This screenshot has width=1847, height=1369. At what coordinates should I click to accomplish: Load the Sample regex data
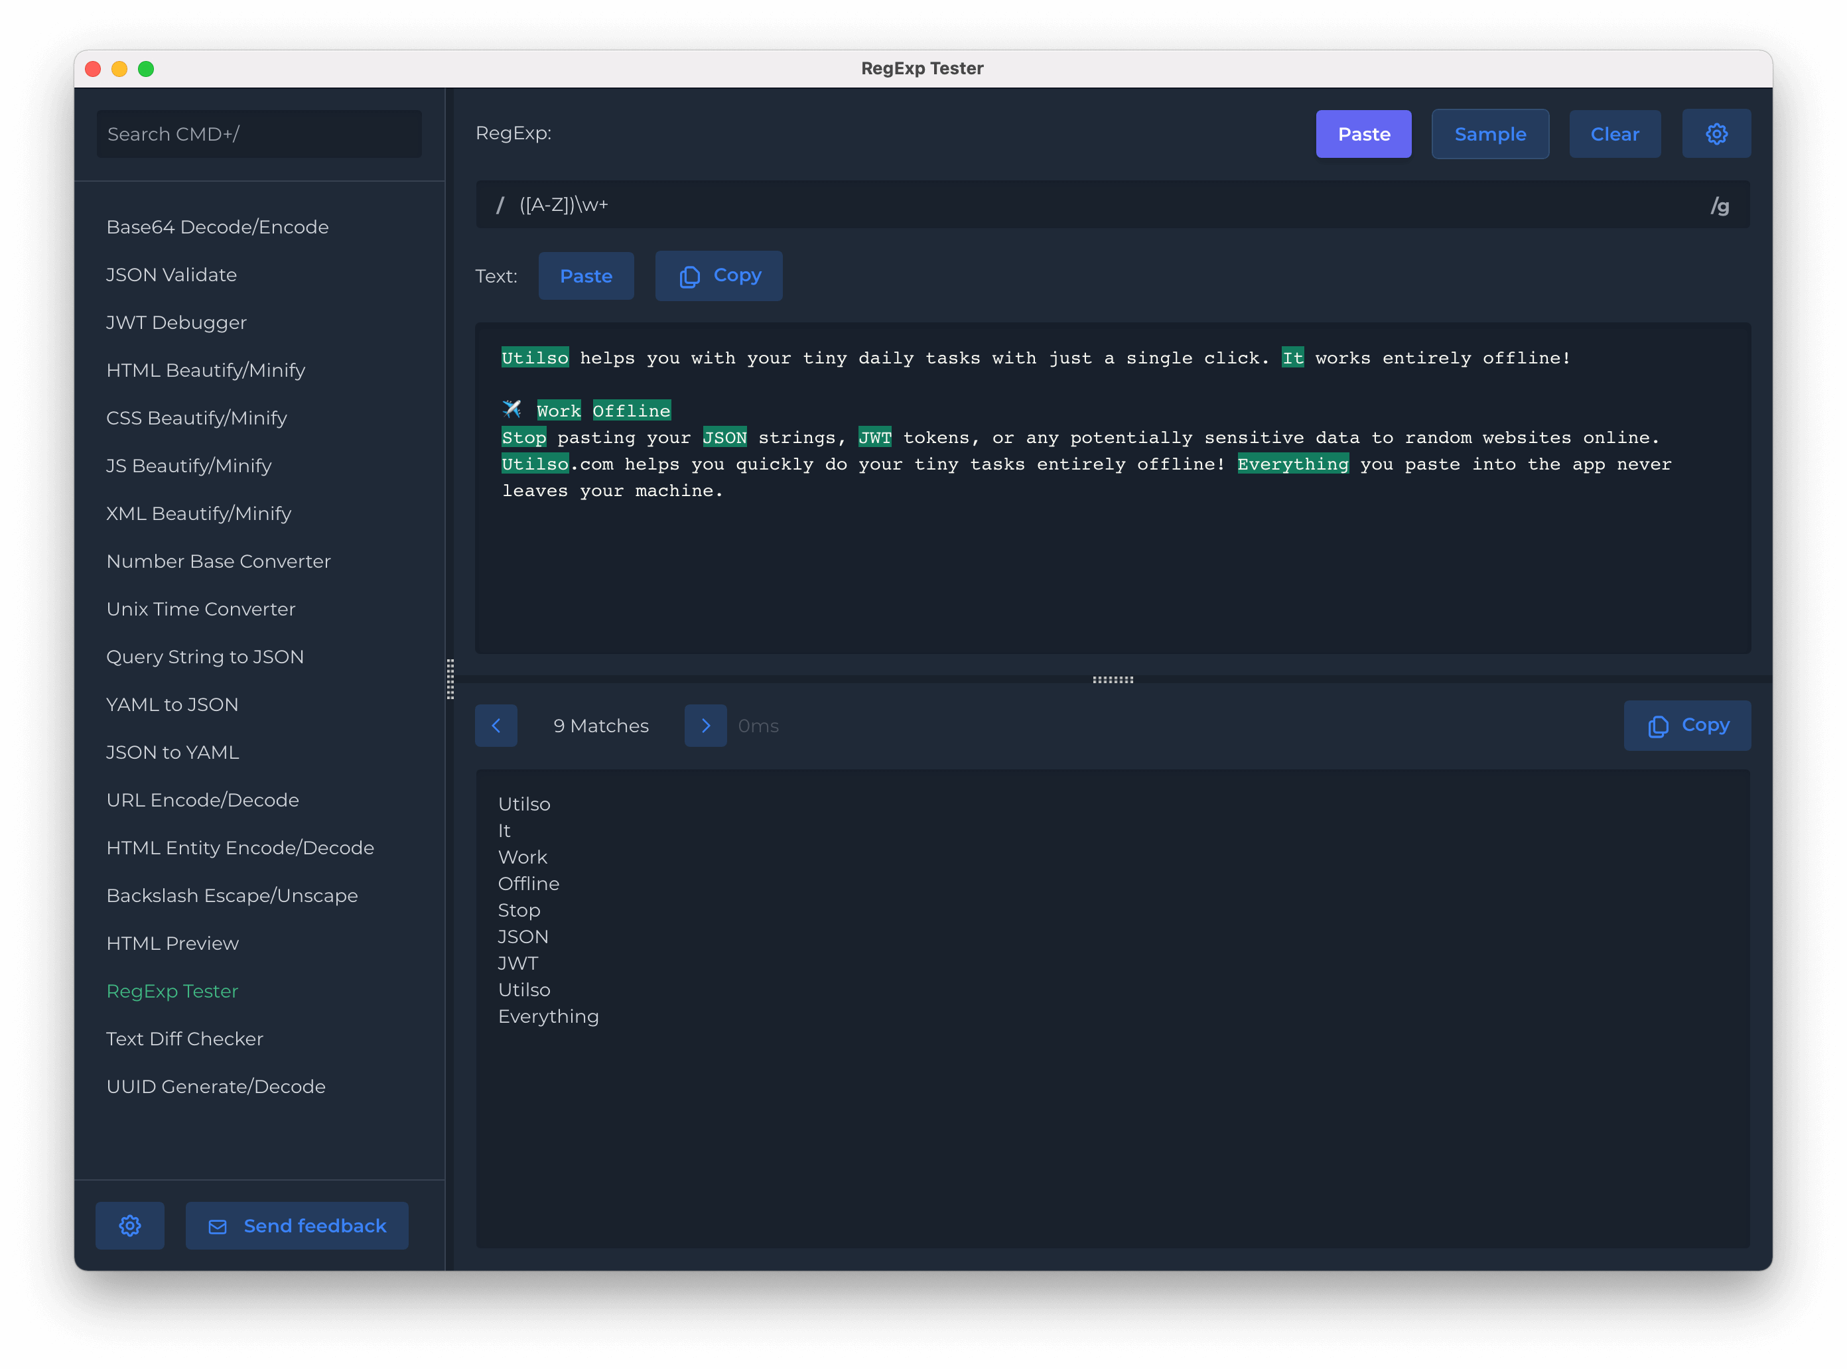[x=1489, y=133]
